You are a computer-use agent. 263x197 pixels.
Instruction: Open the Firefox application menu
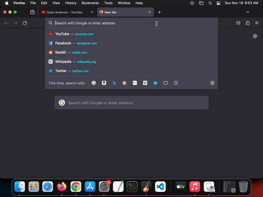point(19,3)
